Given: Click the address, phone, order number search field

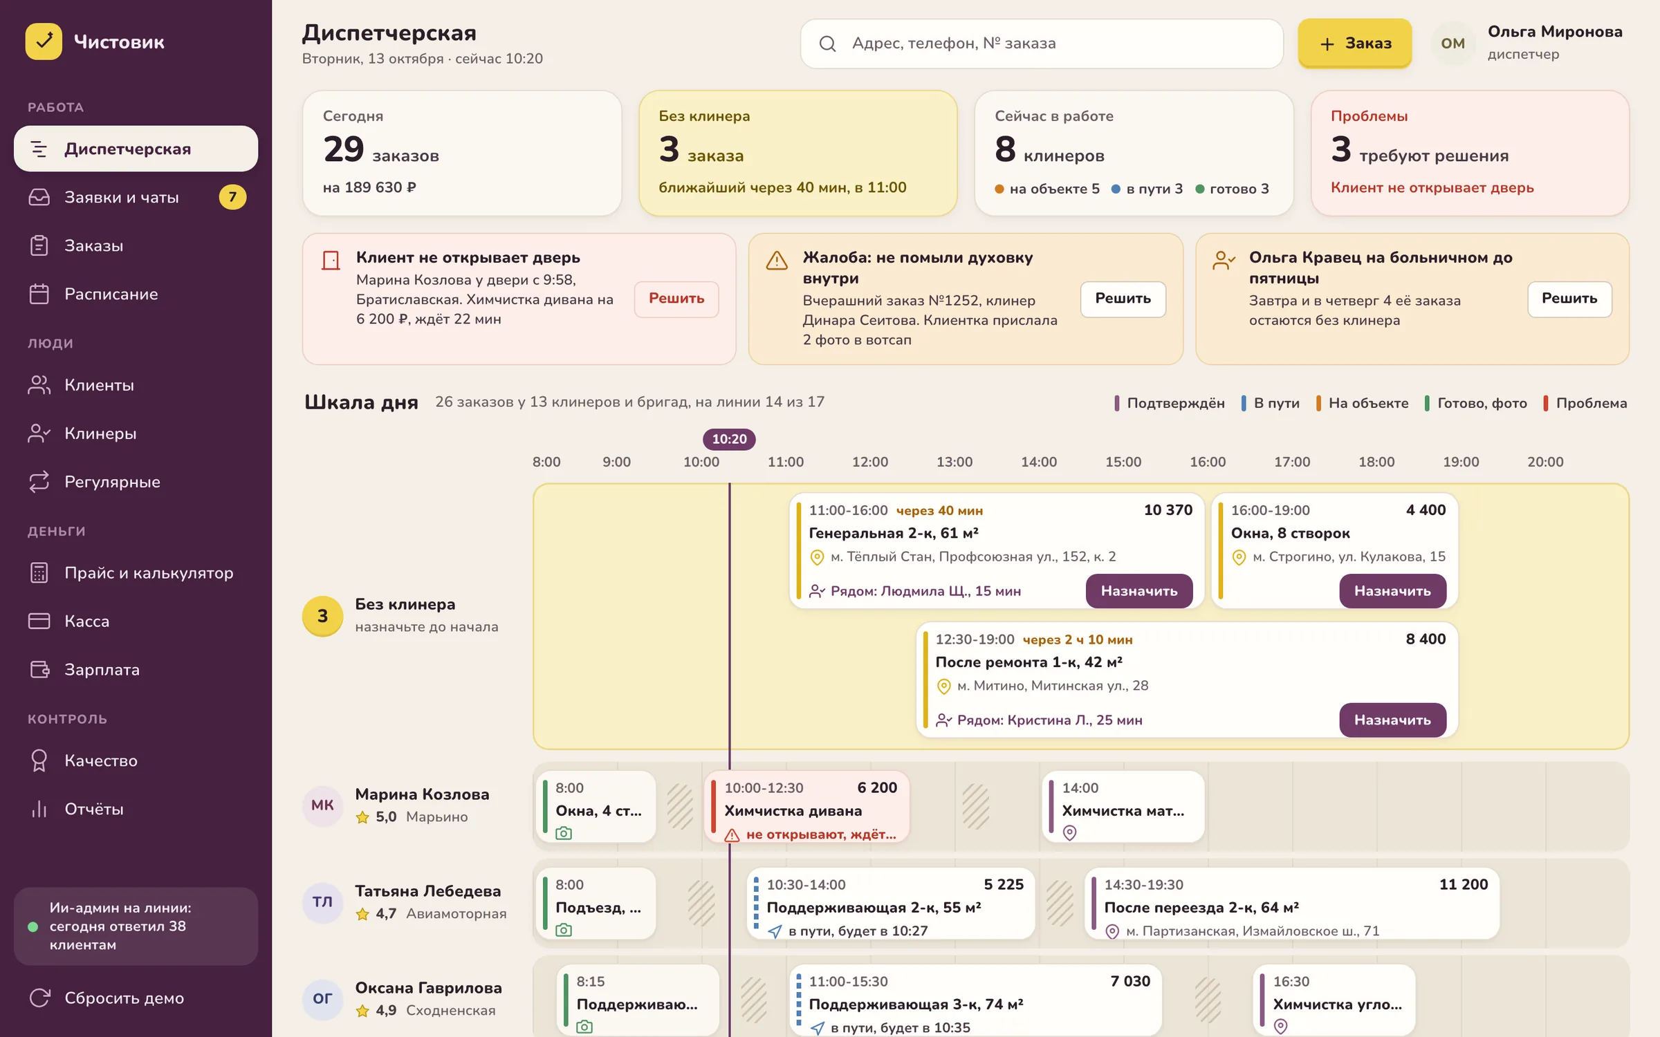Looking at the screenshot, I should click(1042, 44).
